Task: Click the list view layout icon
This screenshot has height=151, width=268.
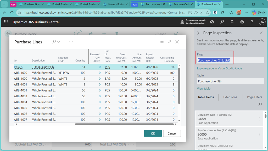Action: pyautogui.click(x=162, y=42)
